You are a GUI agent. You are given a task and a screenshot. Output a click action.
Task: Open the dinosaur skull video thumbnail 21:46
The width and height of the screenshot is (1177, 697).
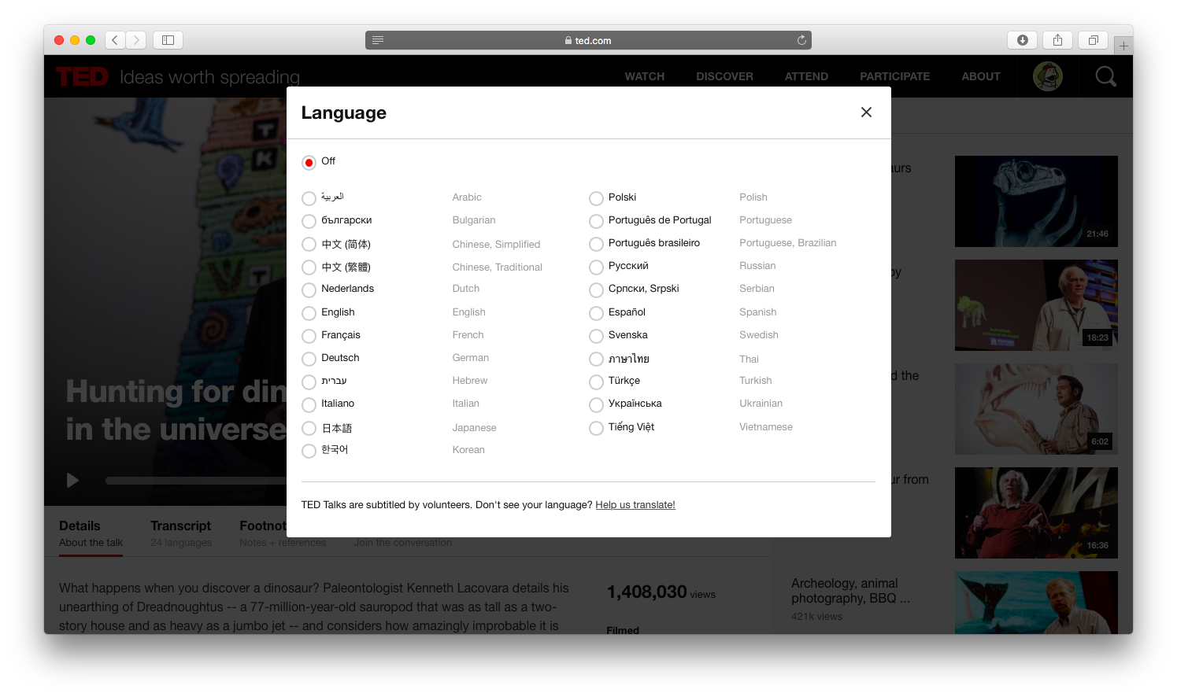point(1036,201)
